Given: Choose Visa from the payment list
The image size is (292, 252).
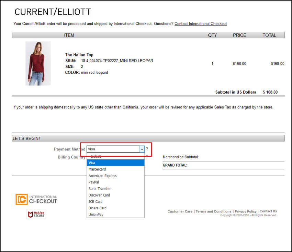Looking at the screenshot, I should (x=115, y=163).
